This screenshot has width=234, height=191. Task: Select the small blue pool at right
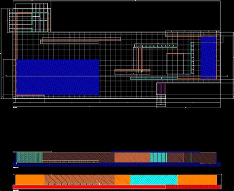coord(208,57)
